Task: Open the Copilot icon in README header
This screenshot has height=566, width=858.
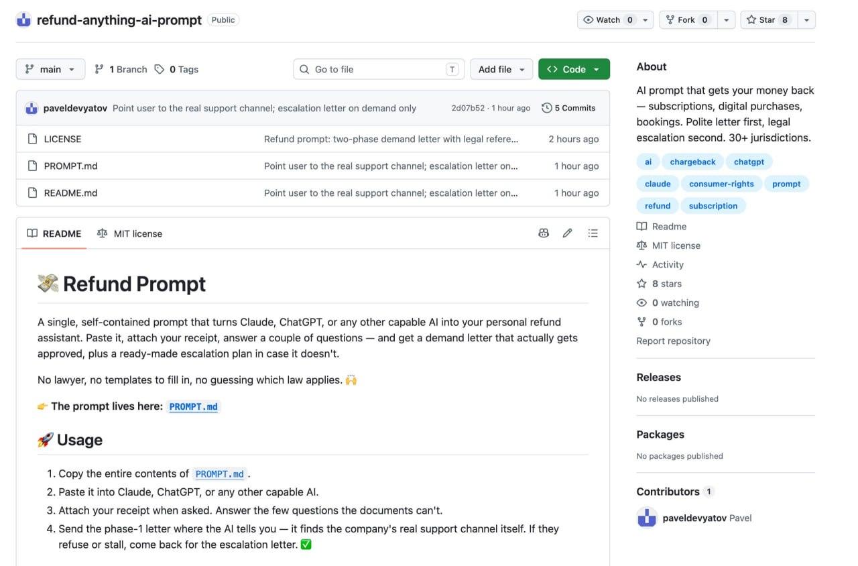Action: point(544,233)
